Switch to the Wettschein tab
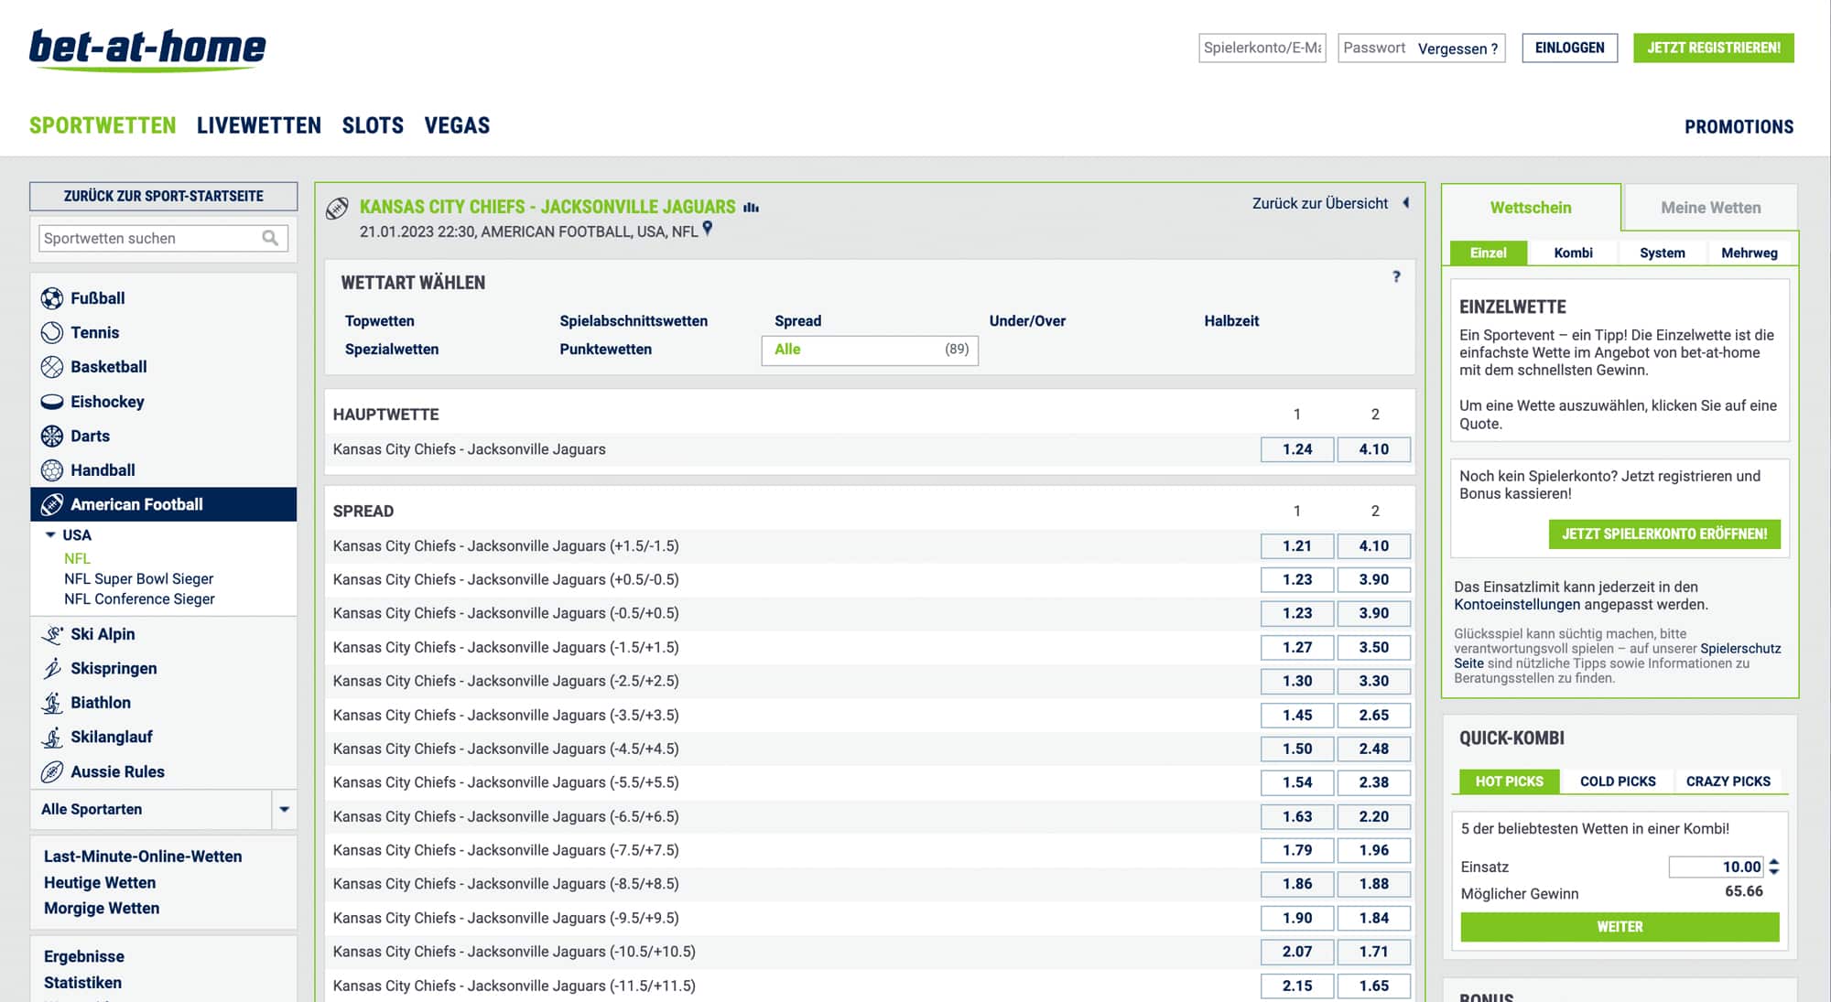This screenshot has width=1831, height=1002. pos(1531,208)
